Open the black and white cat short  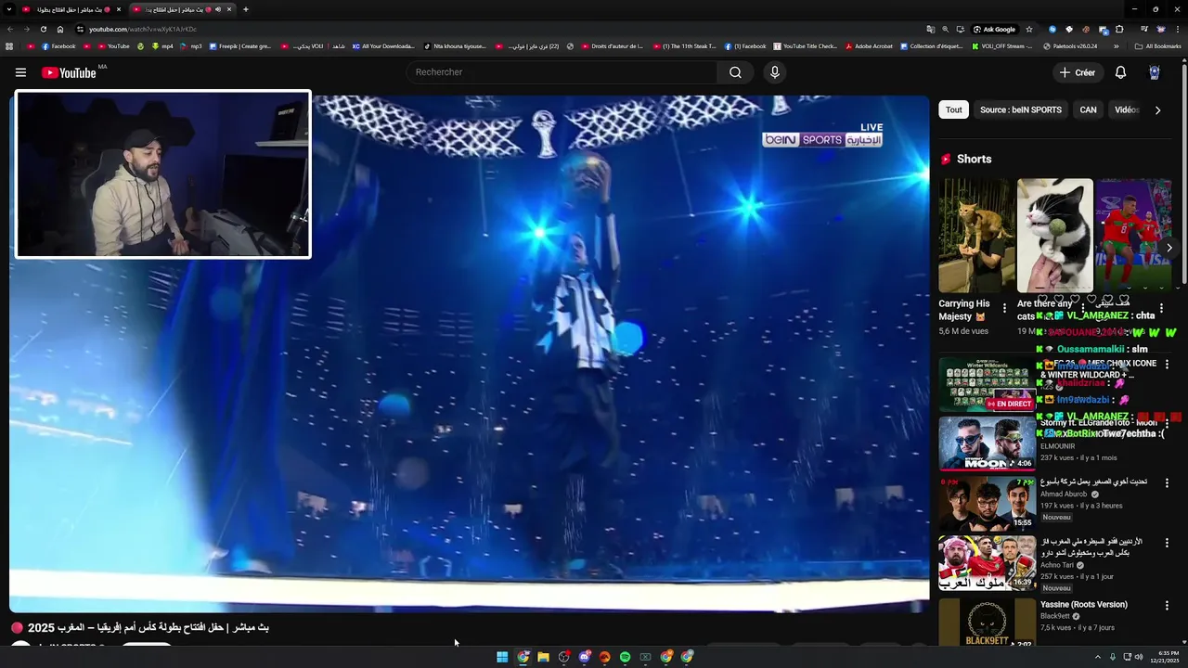pyautogui.click(x=1055, y=236)
